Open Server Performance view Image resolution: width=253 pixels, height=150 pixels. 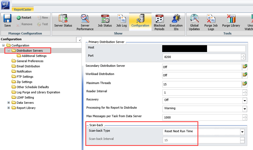[x=85, y=22]
